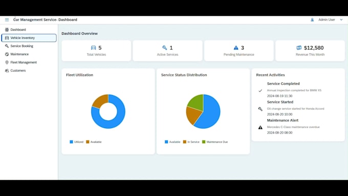348x196 pixels.
Task: Click the Fleet Management location pin icon
Action: [x=7, y=62]
